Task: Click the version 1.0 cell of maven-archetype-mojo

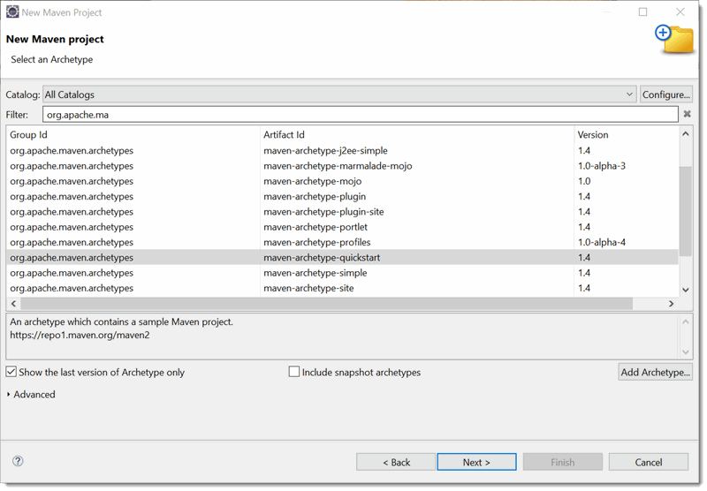Action: [x=584, y=181]
